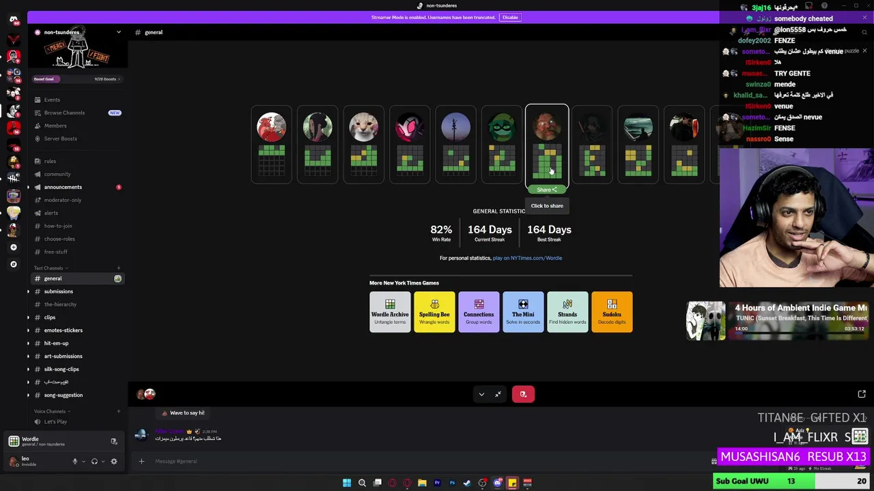
Task: Click red leave activity button
Action: tap(523, 394)
